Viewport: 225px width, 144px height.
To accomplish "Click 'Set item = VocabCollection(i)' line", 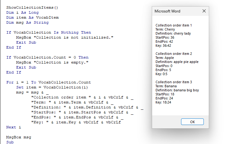I will (52, 87).
